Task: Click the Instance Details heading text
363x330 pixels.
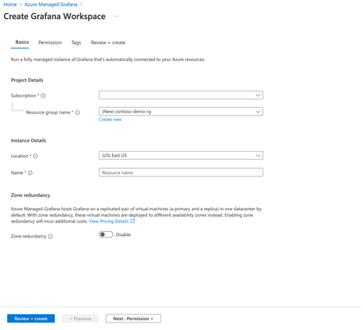Action: click(29, 140)
